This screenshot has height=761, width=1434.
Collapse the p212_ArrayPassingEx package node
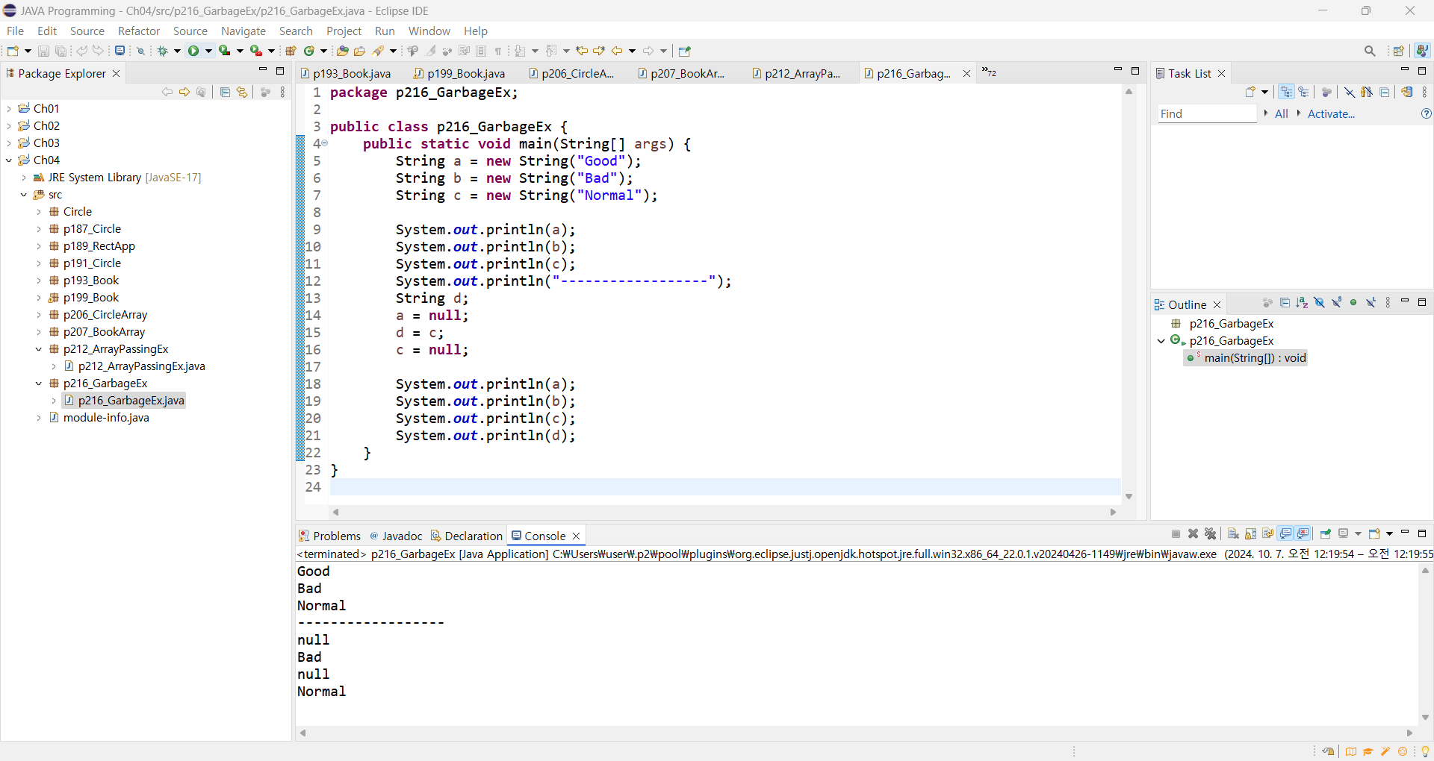coord(39,349)
